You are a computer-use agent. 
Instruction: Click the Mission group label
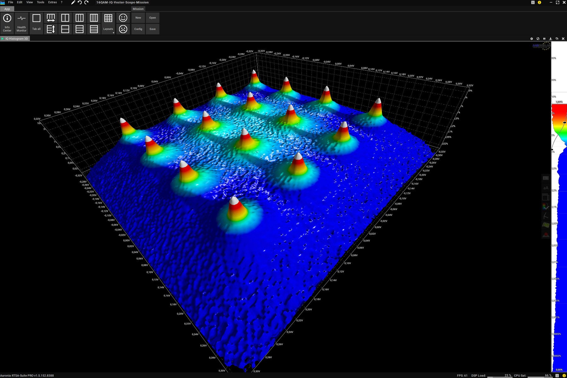138,9
